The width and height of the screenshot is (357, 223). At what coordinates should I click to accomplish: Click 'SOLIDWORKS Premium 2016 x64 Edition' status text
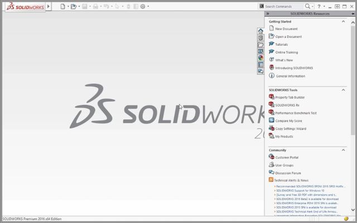(x=32, y=219)
